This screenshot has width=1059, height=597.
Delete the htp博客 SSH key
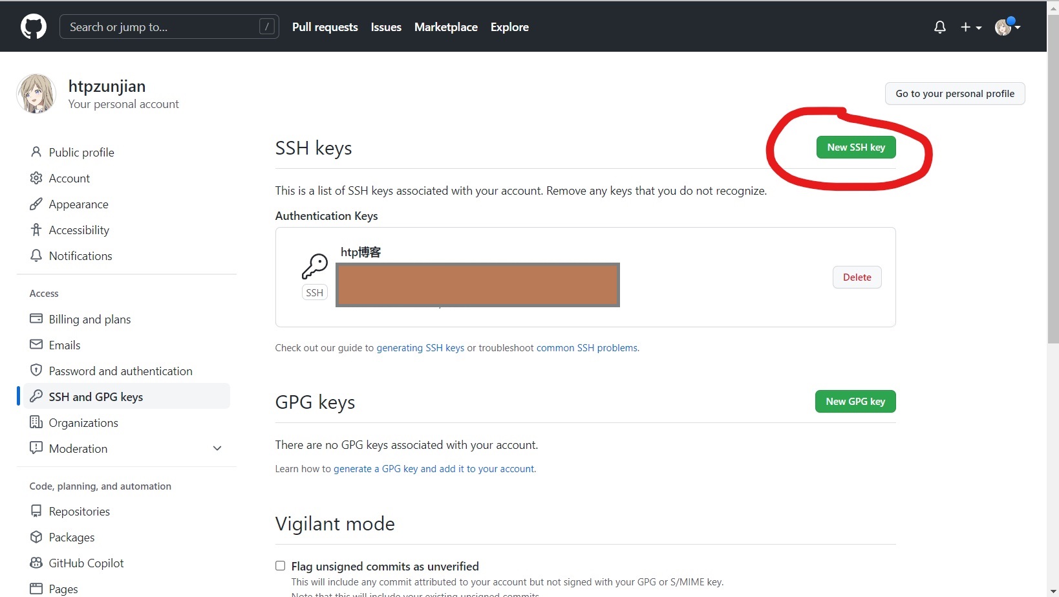point(857,277)
